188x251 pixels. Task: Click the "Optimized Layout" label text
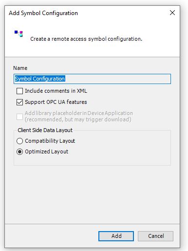(47, 151)
